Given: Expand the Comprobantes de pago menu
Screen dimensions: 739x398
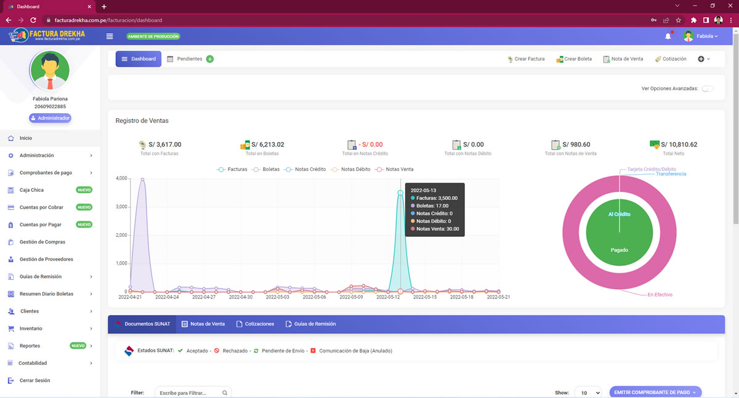Looking at the screenshot, I should click(x=54, y=173).
